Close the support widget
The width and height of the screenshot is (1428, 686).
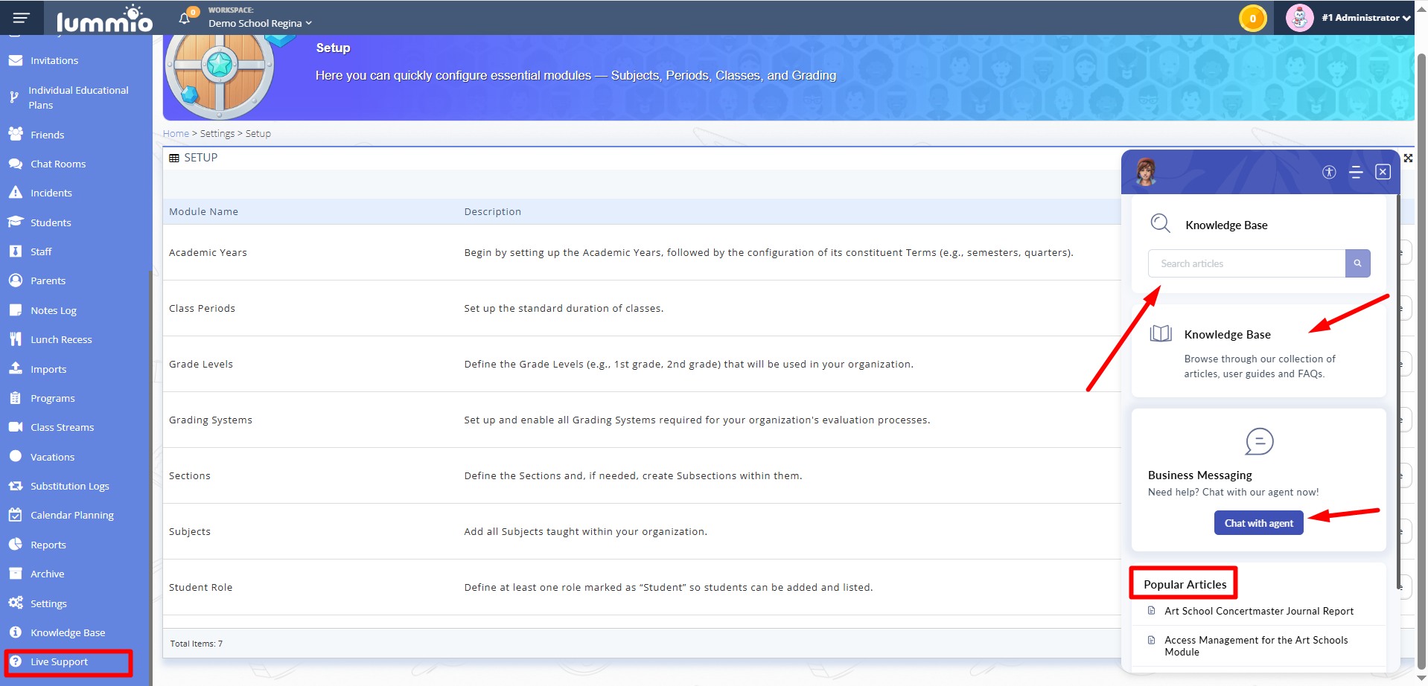1383,172
